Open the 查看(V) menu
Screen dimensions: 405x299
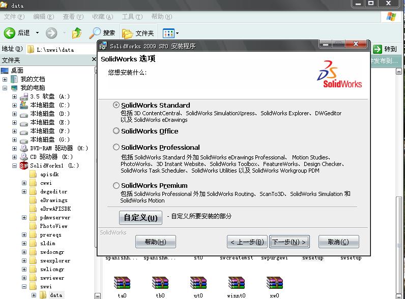tap(73, 17)
